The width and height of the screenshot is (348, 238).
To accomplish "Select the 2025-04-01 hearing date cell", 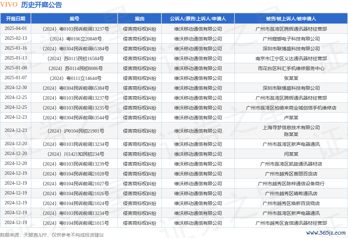I will 16,29.
